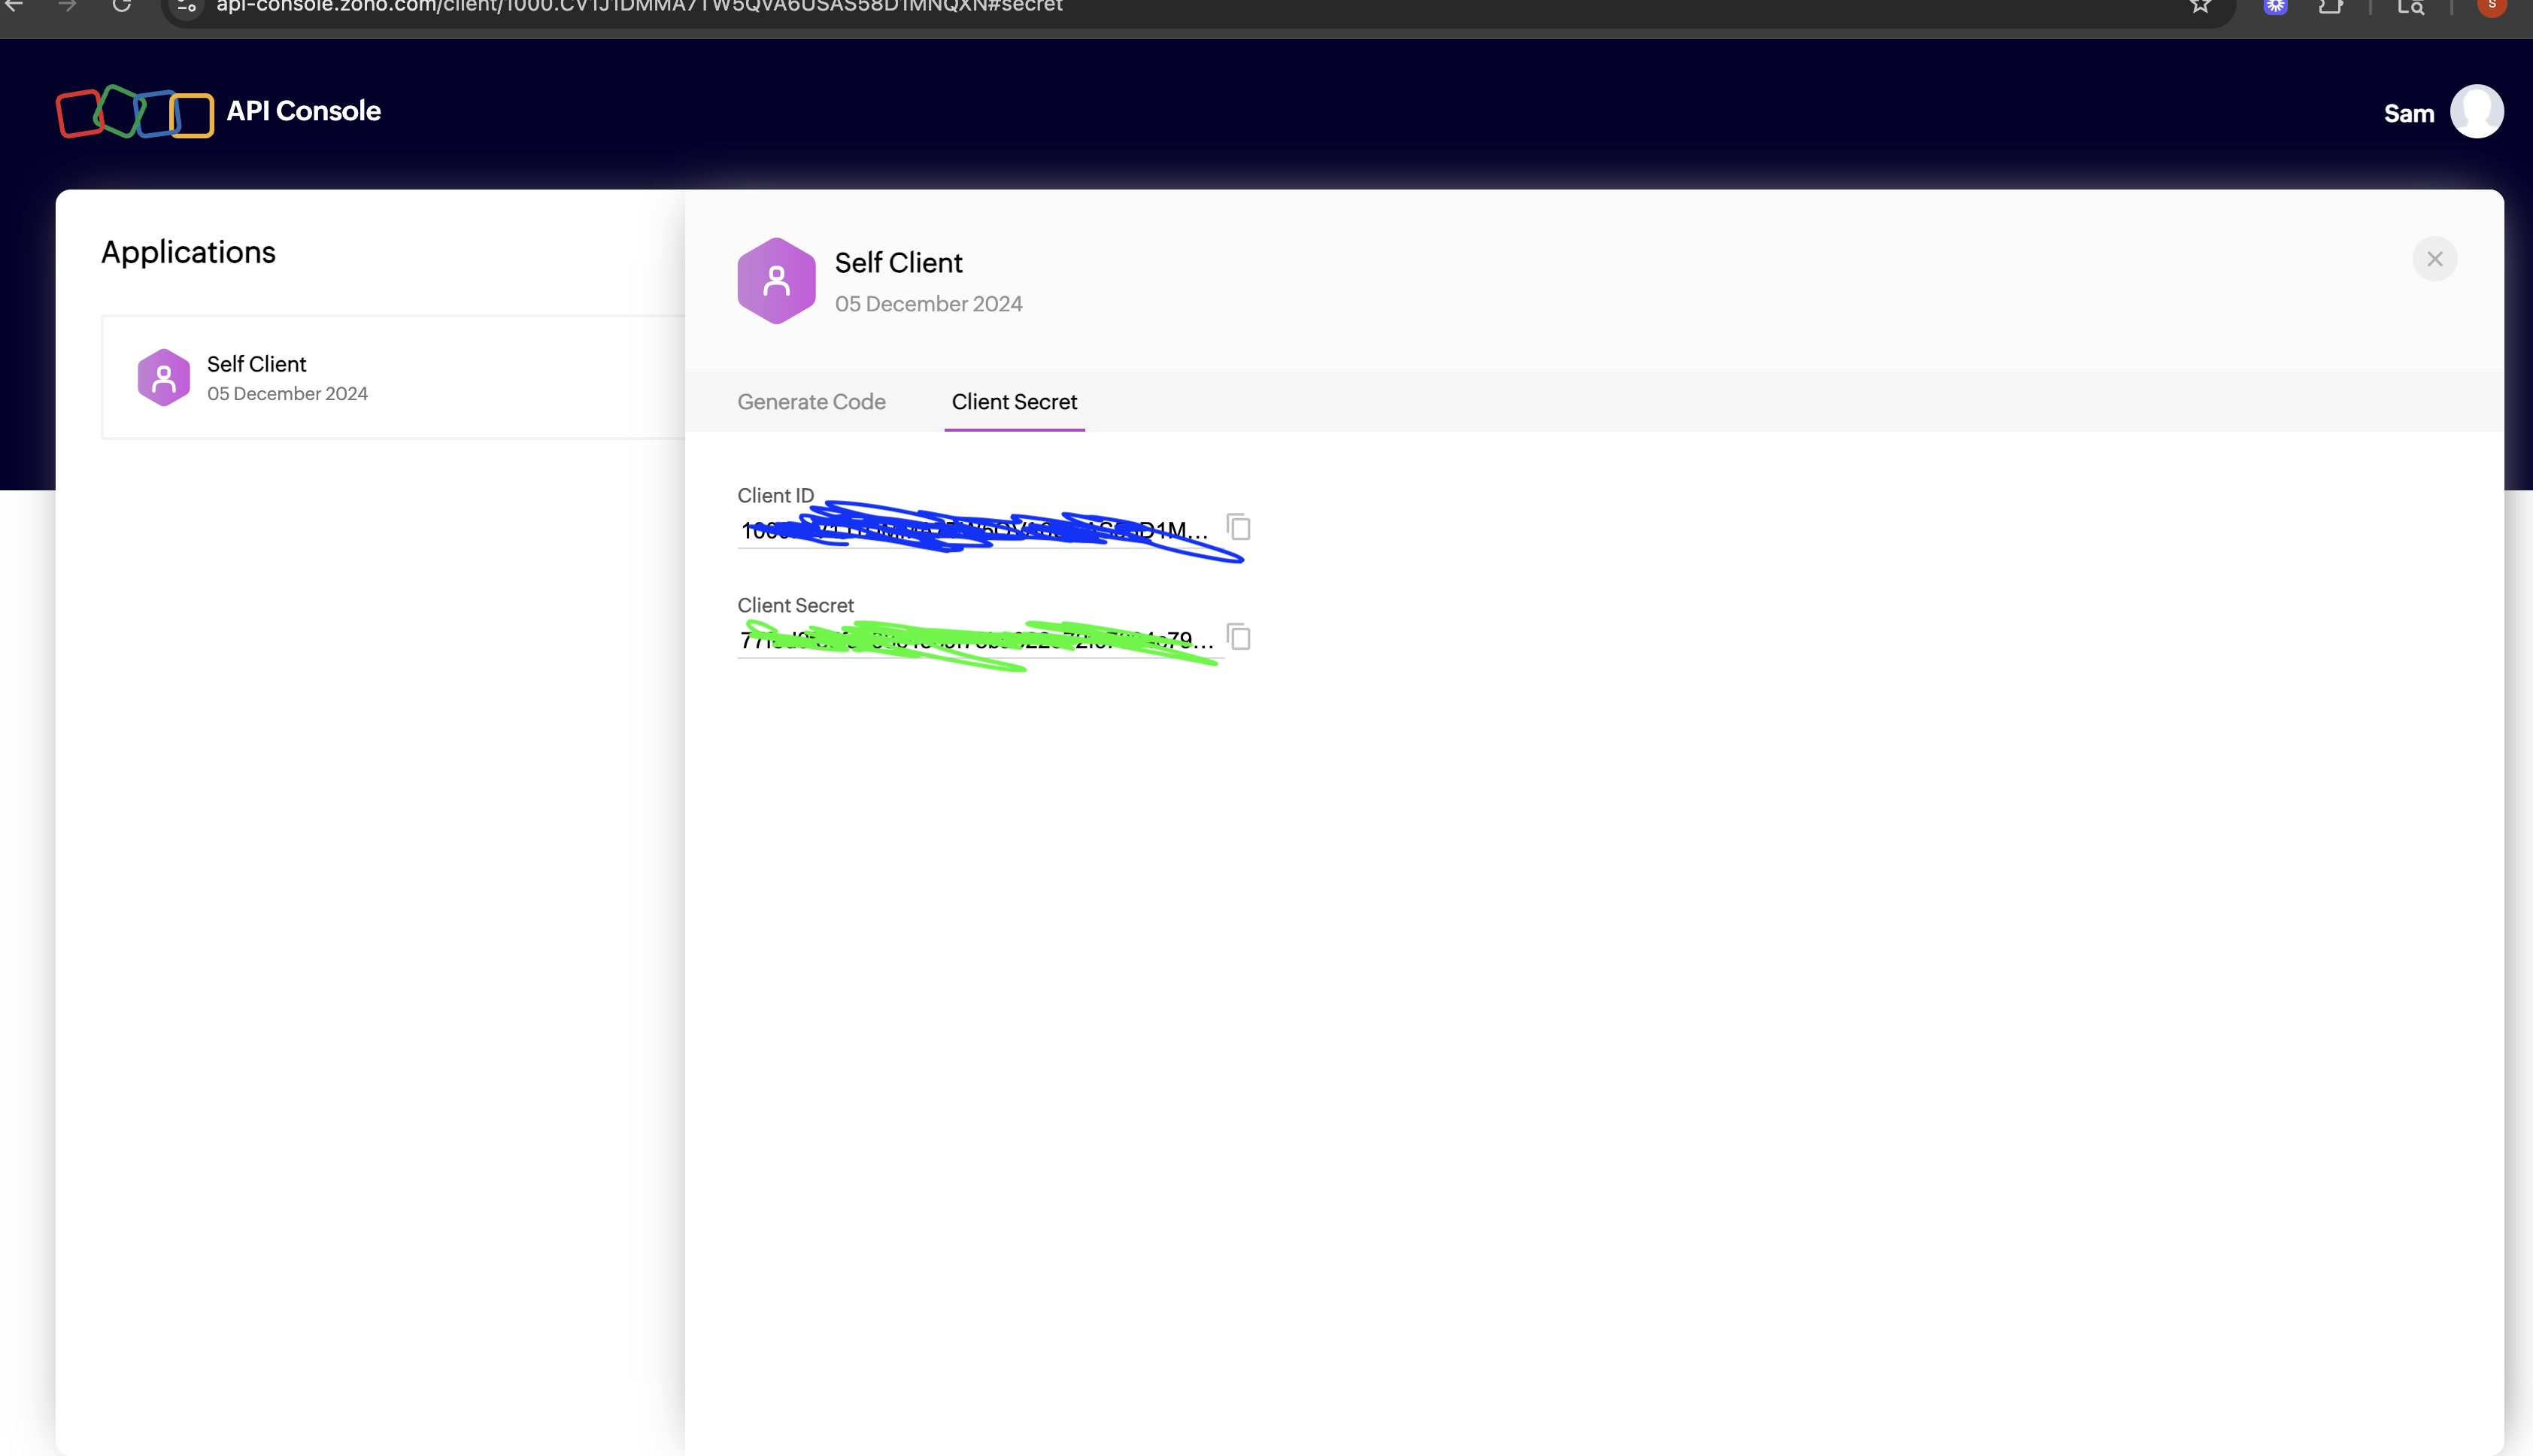Bookmark this page with the star icon

(x=2200, y=7)
